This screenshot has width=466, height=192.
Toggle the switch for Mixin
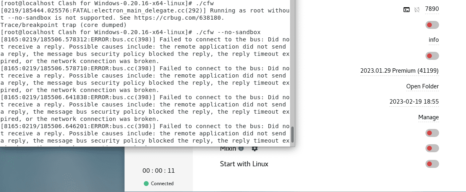(x=432, y=149)
